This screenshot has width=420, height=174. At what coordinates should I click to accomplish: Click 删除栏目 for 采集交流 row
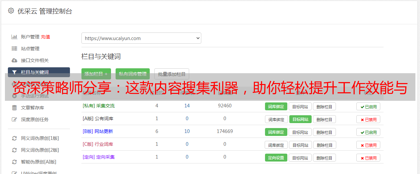coord(324,106)
